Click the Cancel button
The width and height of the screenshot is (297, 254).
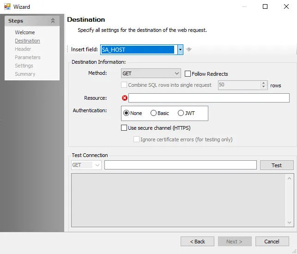tap(272, 242)
